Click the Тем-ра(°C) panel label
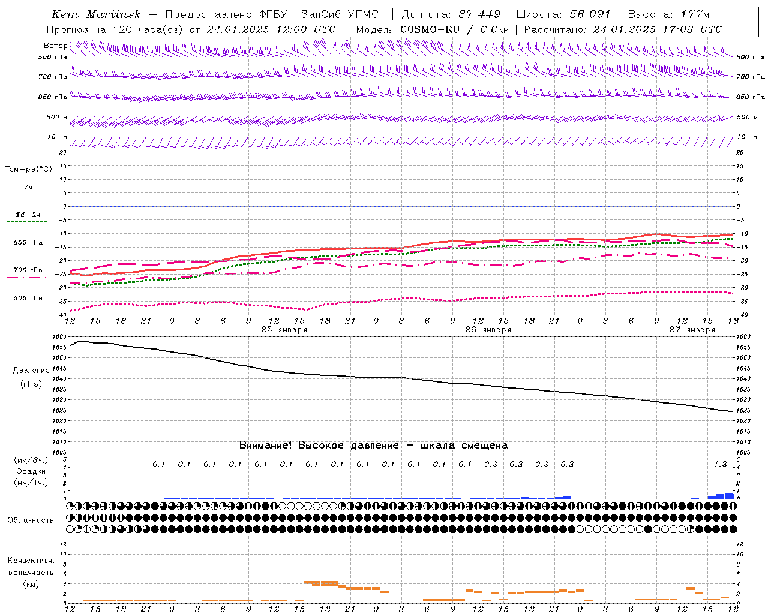This screenshot has height=614, width=768. (28, 170)
